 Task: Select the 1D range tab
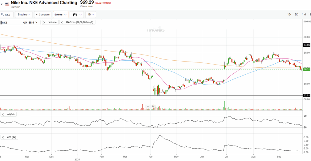pos(289,15)
